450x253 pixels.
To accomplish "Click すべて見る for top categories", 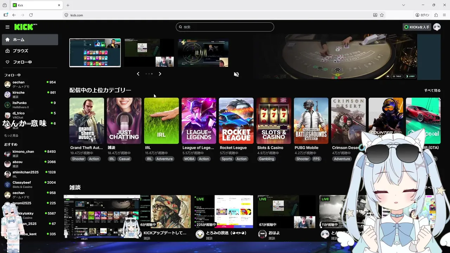I will [x=432, y=90].
